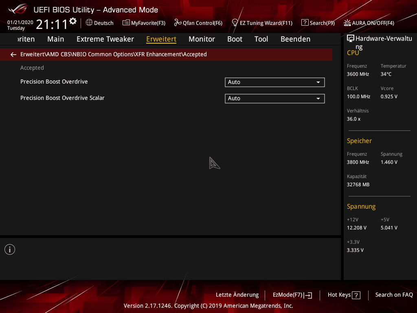Screen dimensions: 417x313
Task: Switch to the Main tab
Action: pyautogui.click(x=55, y=39)
